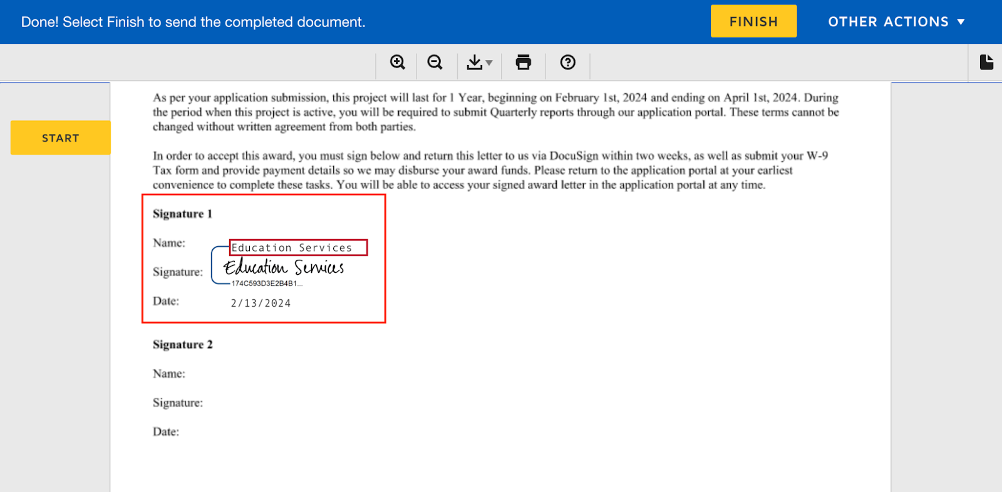Open the OTHER ACTIONS menu

896,22
